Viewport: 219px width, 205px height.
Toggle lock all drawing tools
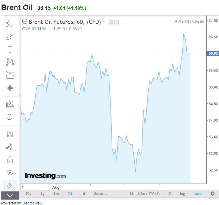(10, 160)
